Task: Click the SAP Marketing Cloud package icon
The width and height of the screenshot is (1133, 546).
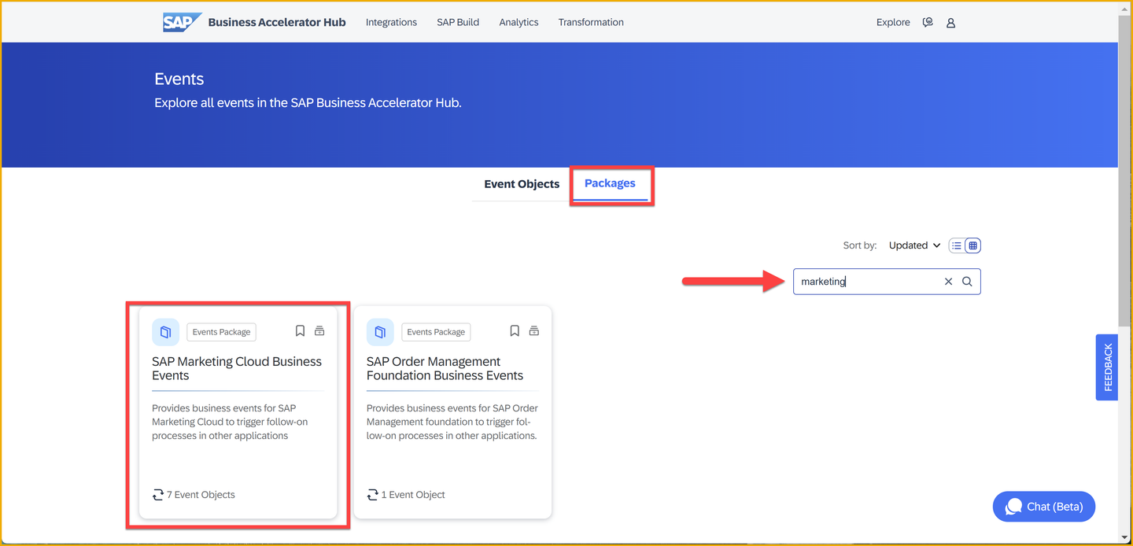Action: (165, 332)
